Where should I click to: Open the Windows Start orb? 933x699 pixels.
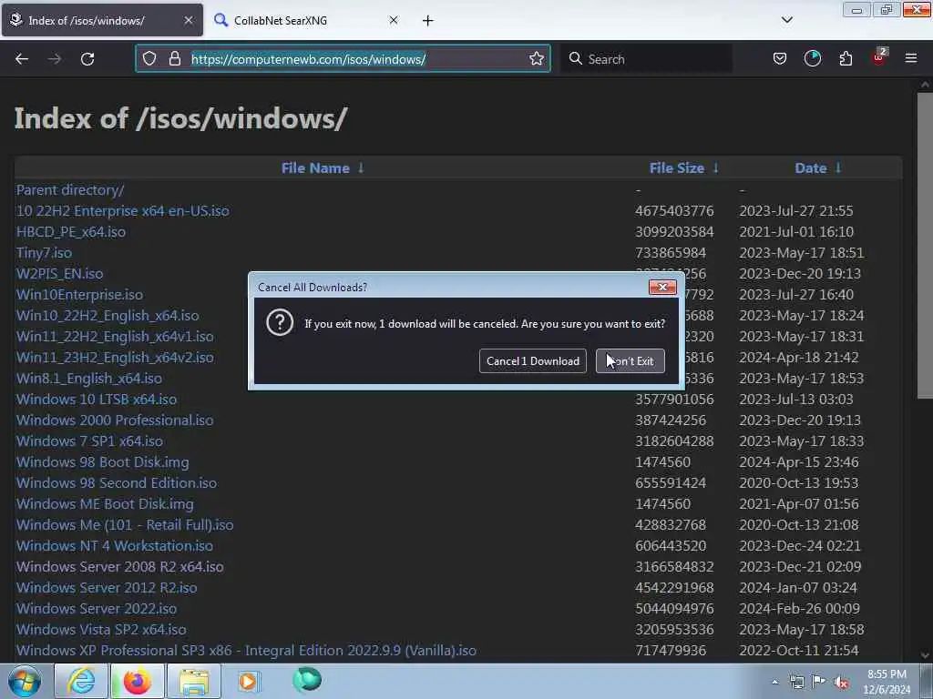[25, 681]
